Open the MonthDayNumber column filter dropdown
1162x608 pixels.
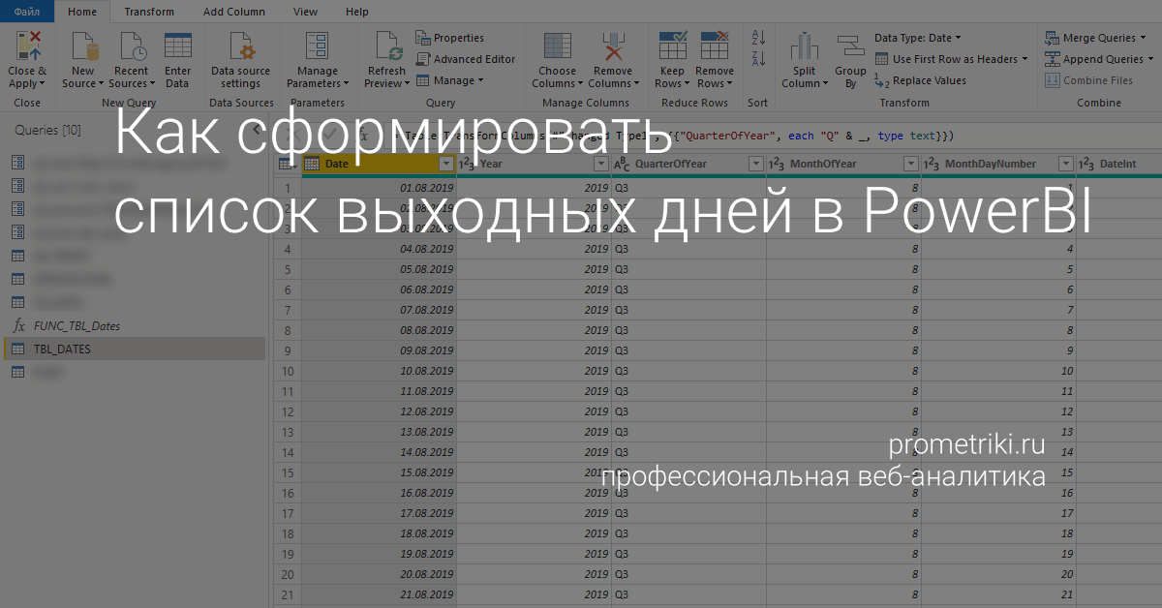1066,164
